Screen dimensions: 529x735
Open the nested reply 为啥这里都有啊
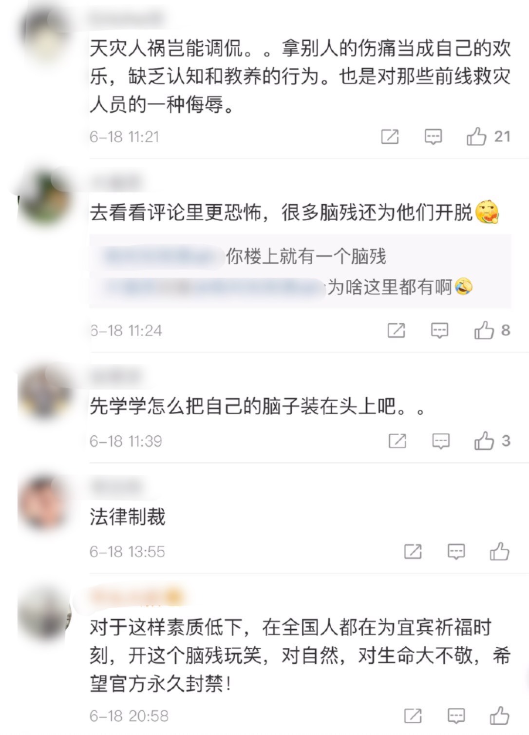pos(399,287)
